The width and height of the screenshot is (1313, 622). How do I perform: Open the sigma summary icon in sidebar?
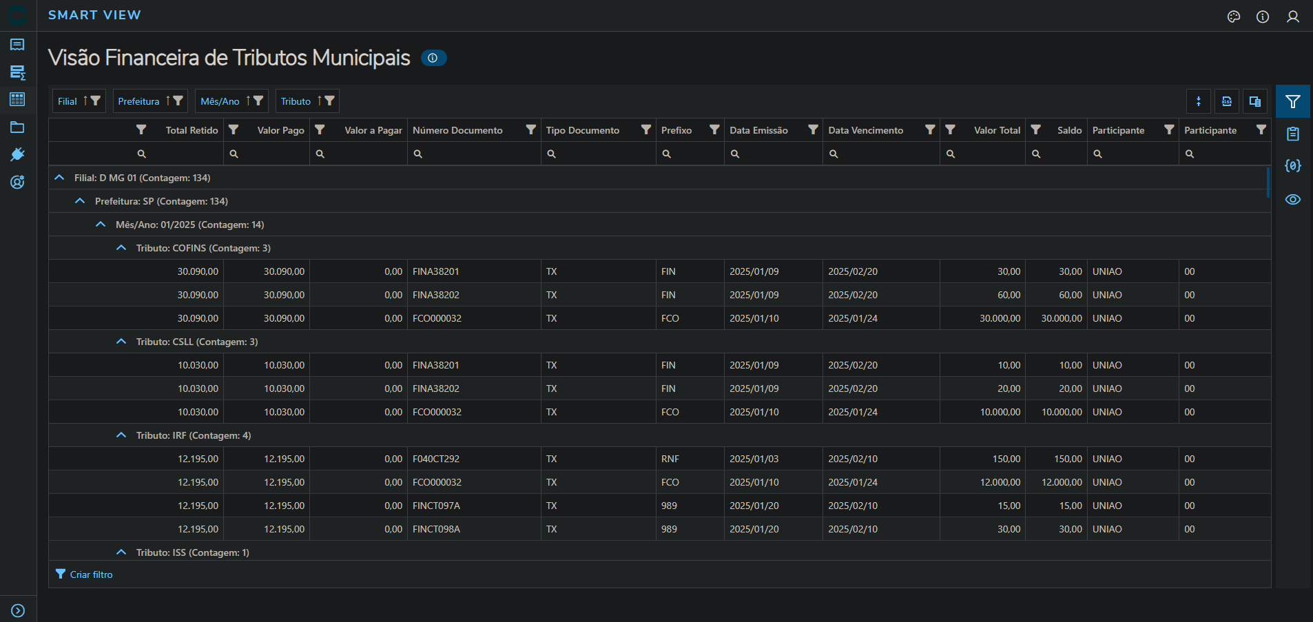point(18,72)
